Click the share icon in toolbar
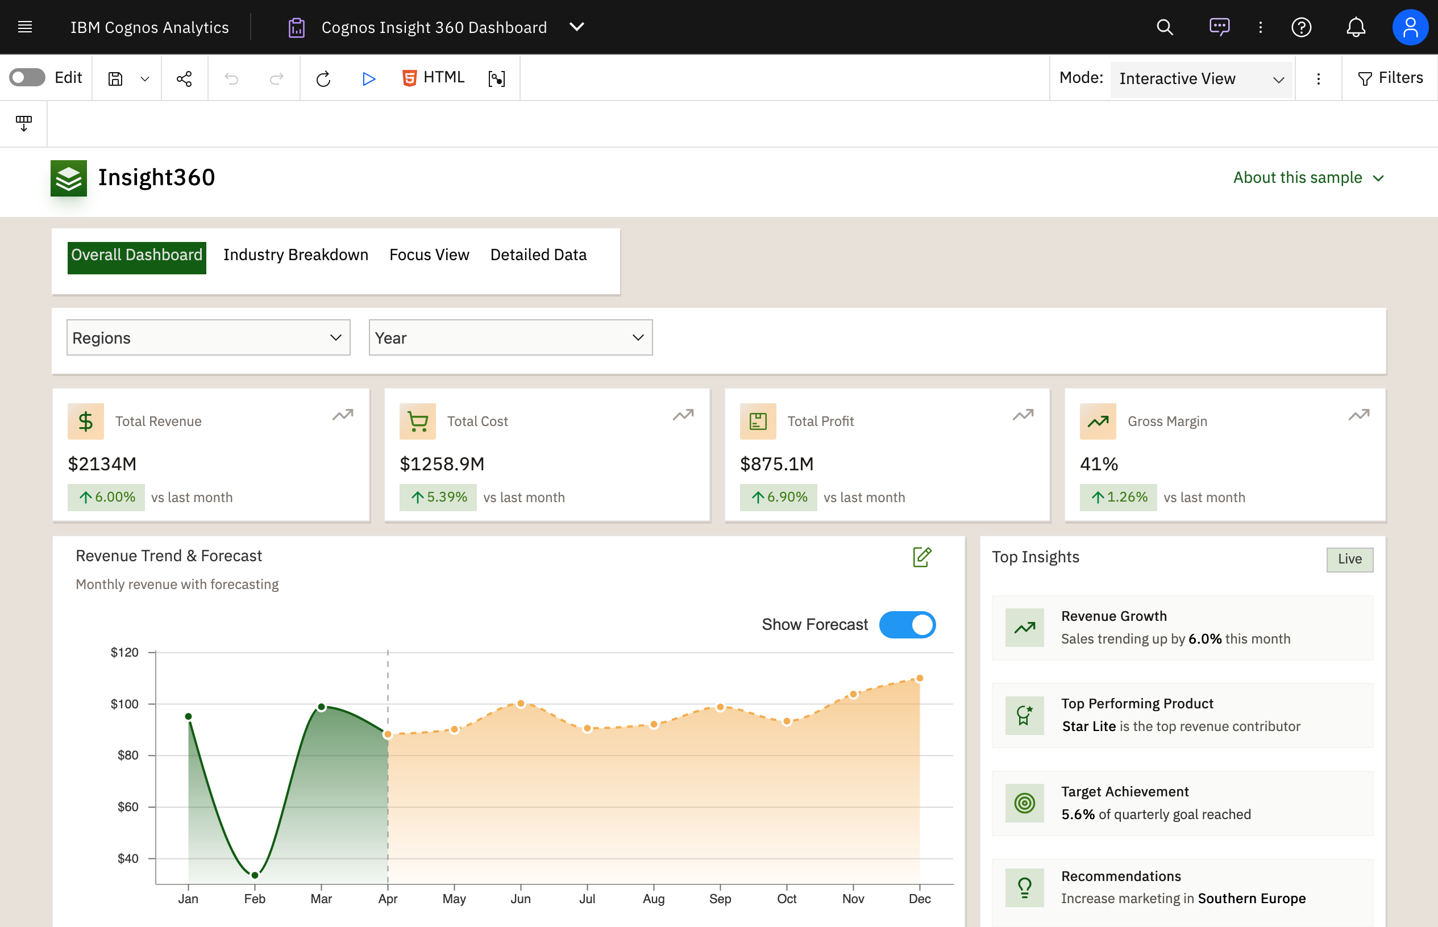Screen dimensions: 1438x927 click(184, 79)
